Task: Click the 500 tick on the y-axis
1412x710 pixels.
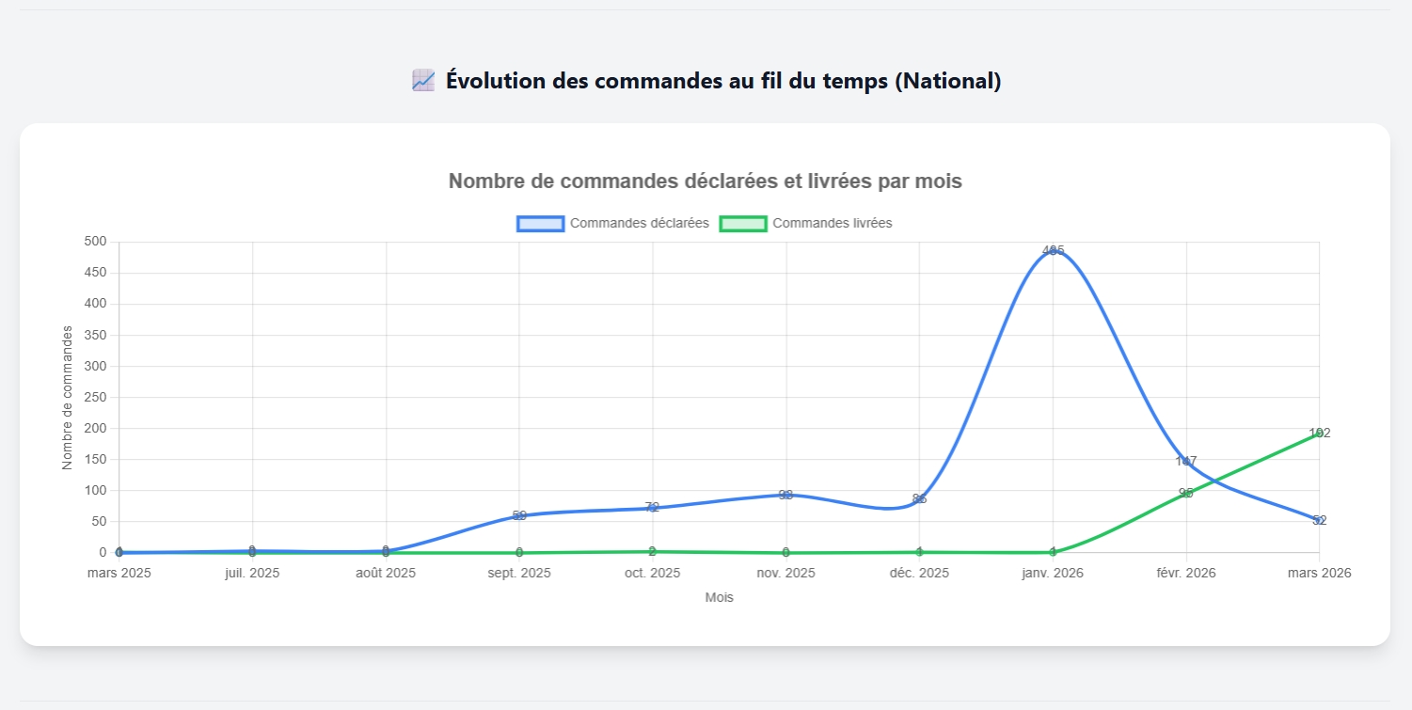Action: pyautogui.click(x=97, y=242)
